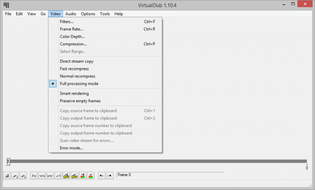Go to previous key frame icon
315x190 pixels.
coord(66,176)
